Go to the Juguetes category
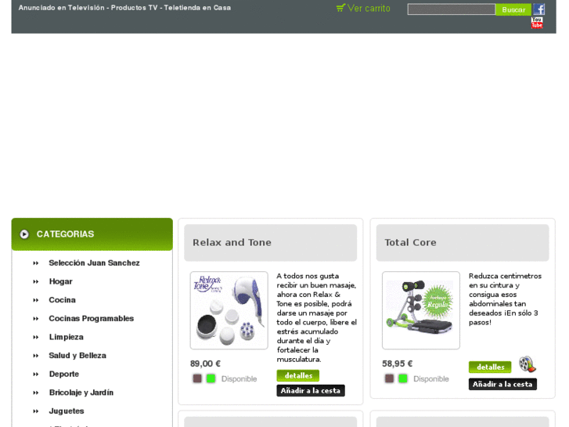The height and width of the screenshot is (427, 569). pos(67,411)
